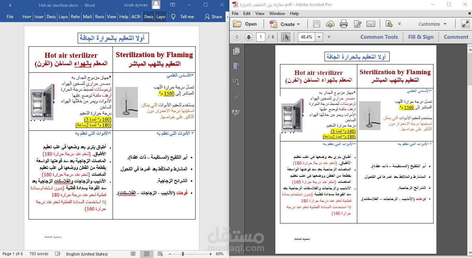Open the Insert ribbon tab in Word
The height and width of the screenshot is (258, 472).
[39, 17]
